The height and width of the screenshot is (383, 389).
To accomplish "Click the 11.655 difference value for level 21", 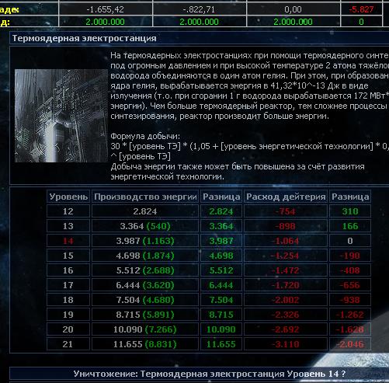I will (x=221, y=344).
